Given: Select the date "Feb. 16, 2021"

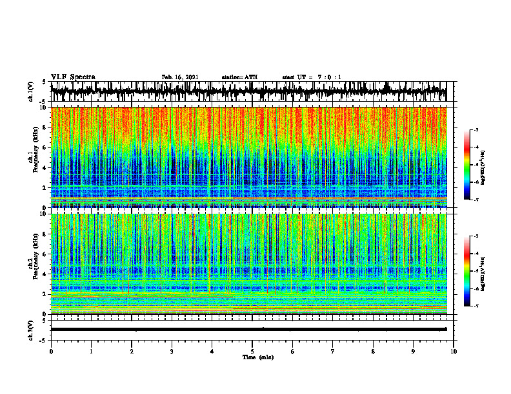Looking at the screenshot, I should pyautogui.click(x=180, y=77).
